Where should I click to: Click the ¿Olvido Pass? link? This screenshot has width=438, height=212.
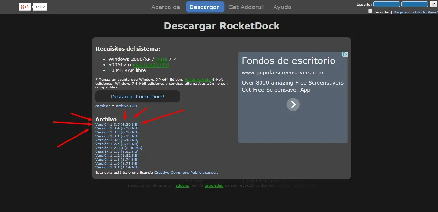[x=425, y=12]
